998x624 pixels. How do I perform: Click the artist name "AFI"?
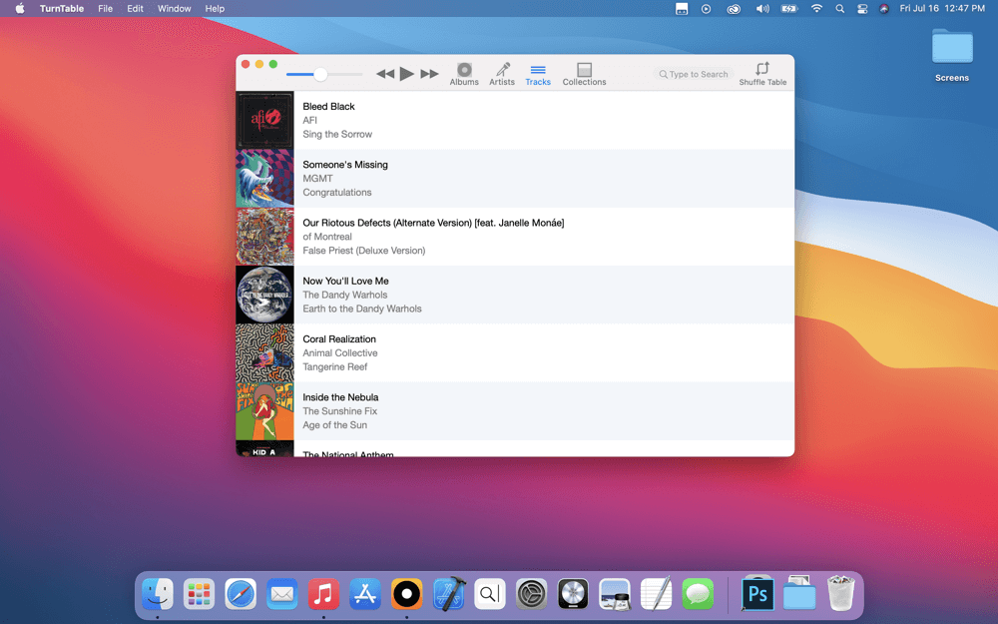pos(310,121)
